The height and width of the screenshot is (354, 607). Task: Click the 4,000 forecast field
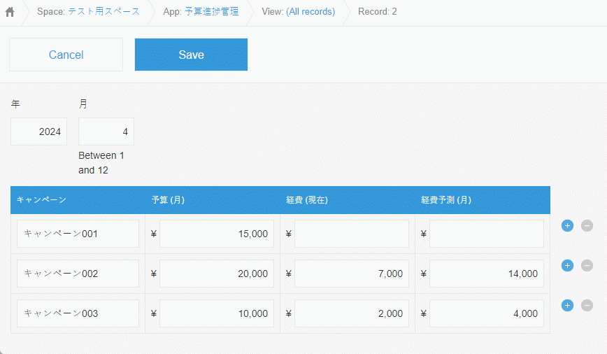pyautogui.click(x=486, y=313)
